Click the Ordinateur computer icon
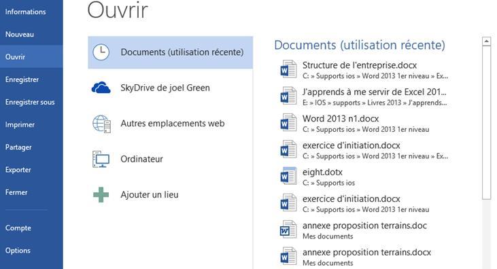The image size is (497, 269). click(x=101, y=159)
